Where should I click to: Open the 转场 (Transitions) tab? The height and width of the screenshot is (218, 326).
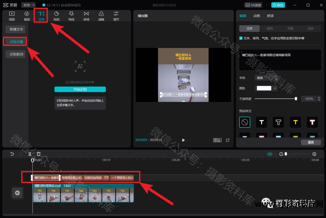86,16
